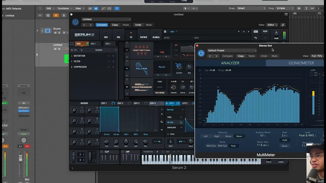Set LFO trigger mode to ENVELOPE
Image resolution: width=326 pixels, height=183 pixels.
[x=175, y=128]
